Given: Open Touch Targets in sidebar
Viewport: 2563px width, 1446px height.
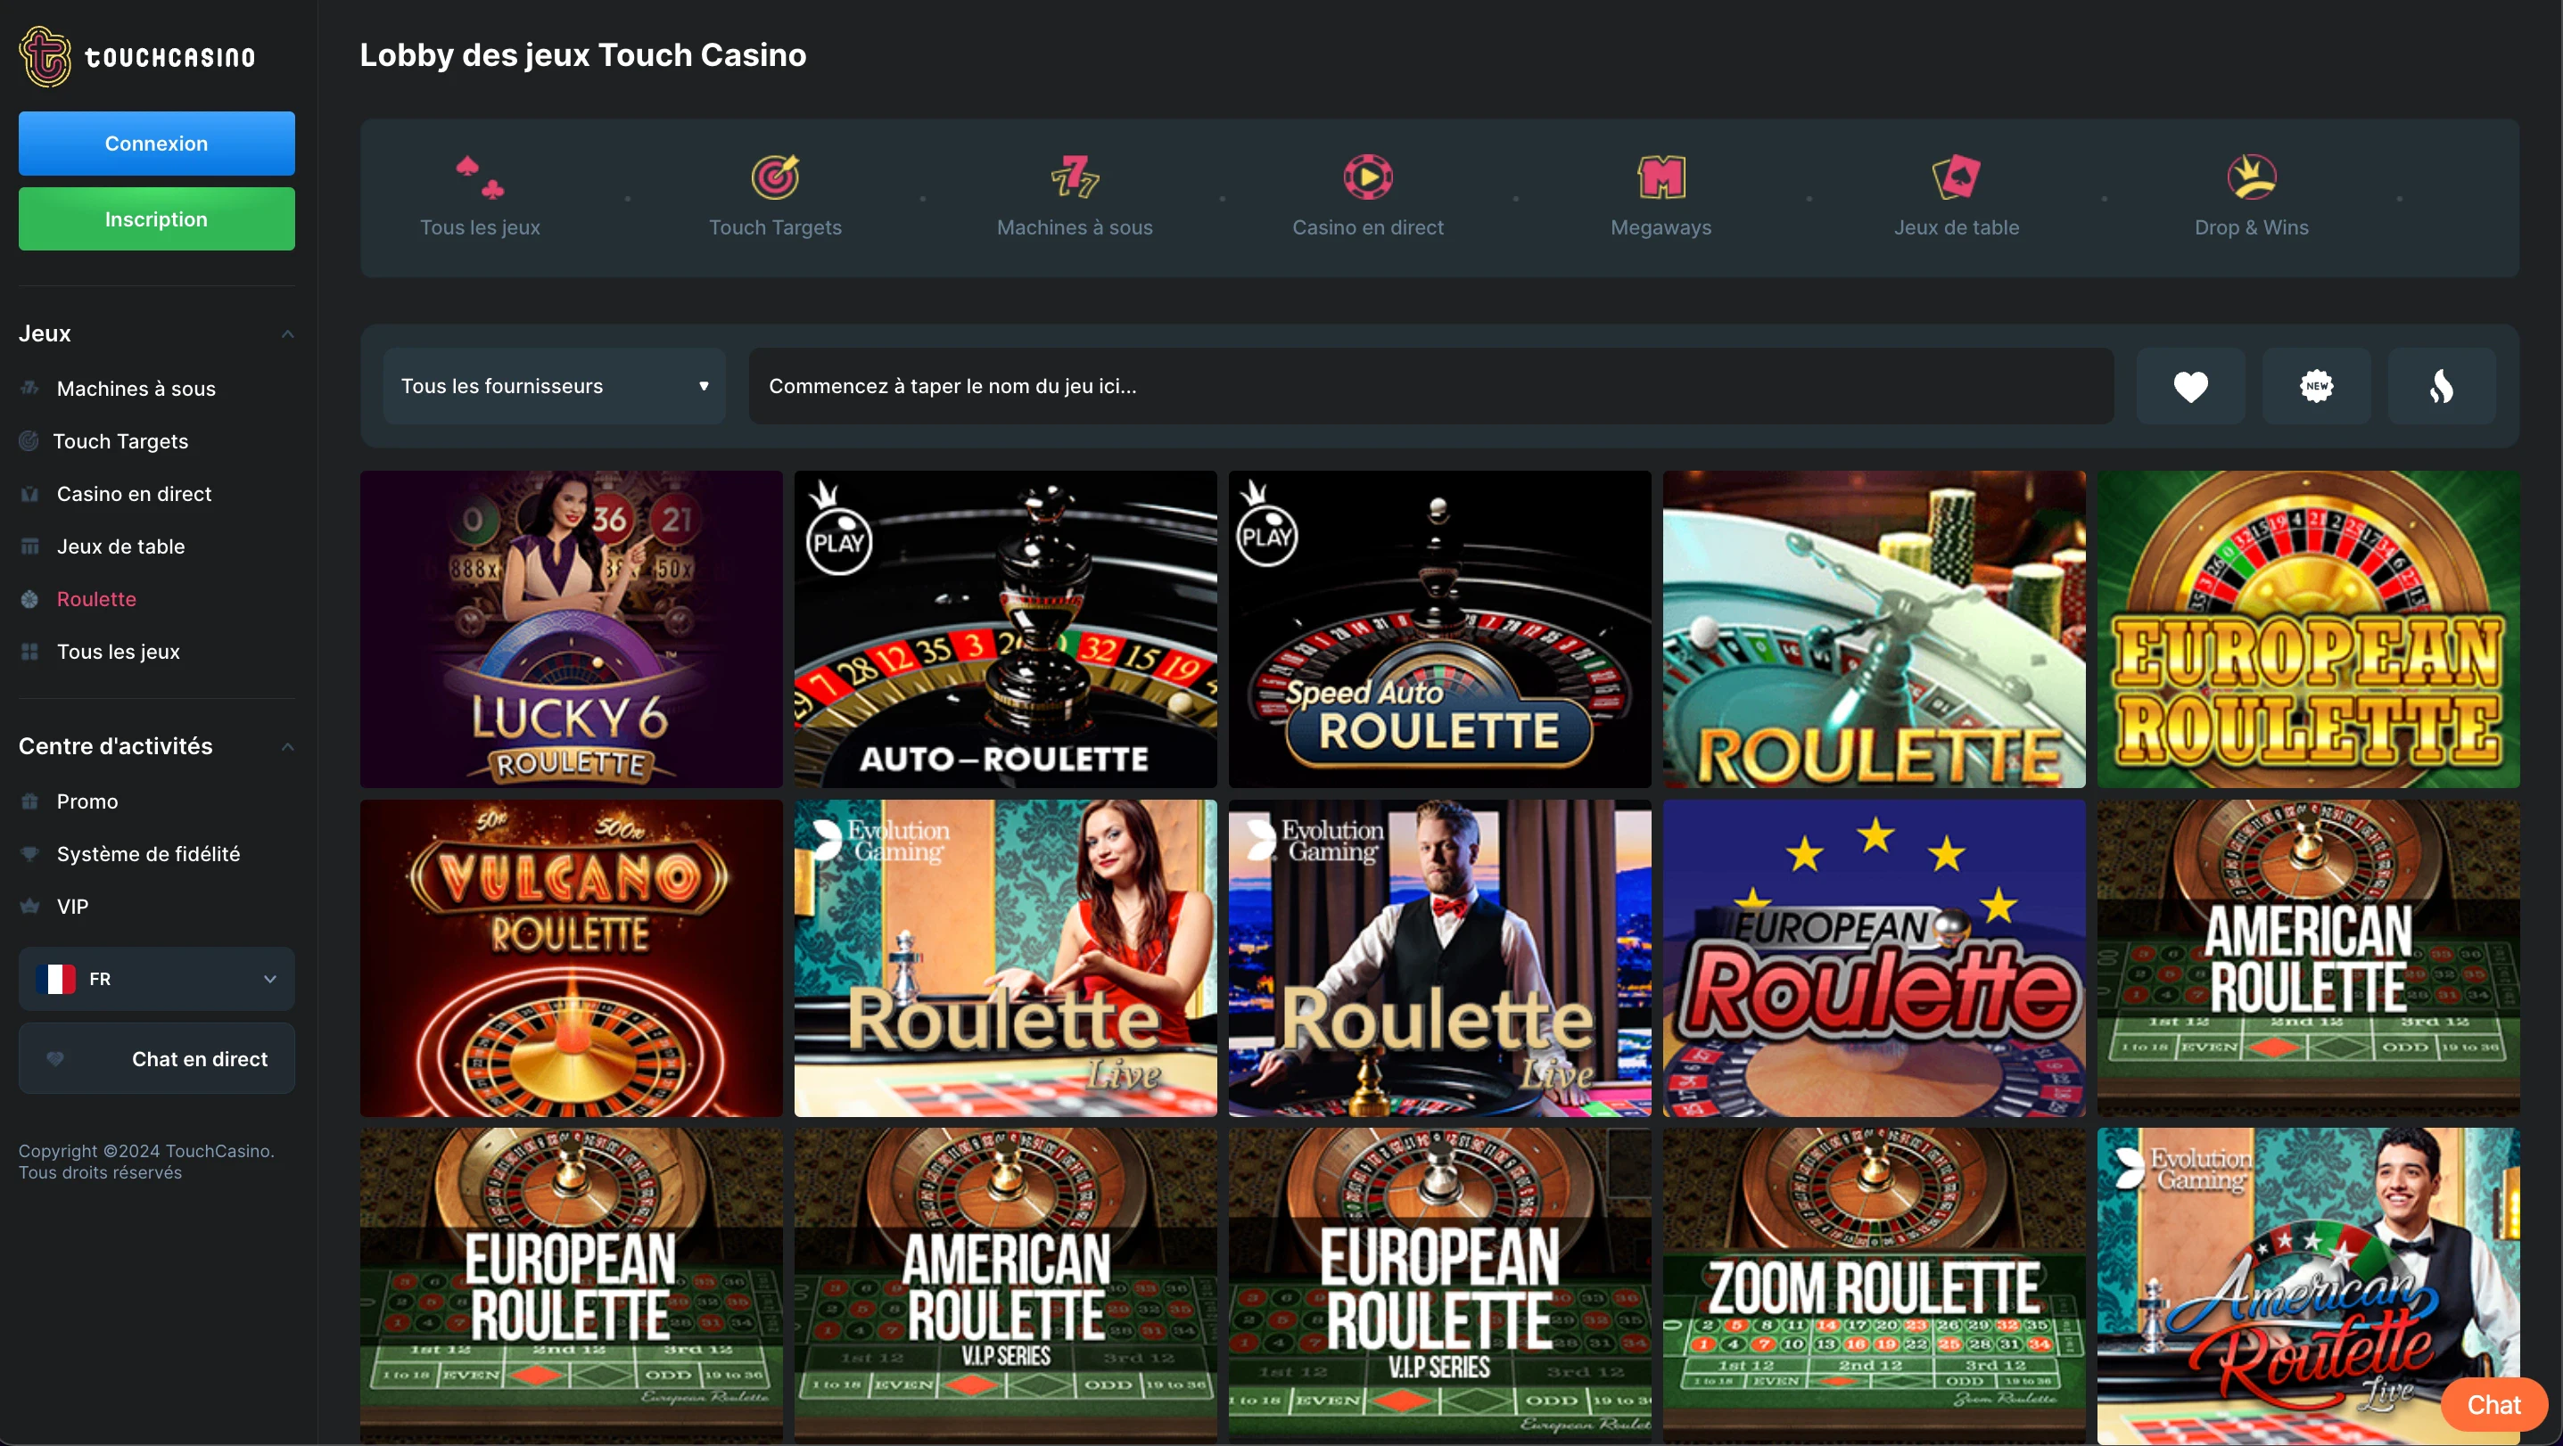Looking at the screenshot, I should click(x=120, y=441).
